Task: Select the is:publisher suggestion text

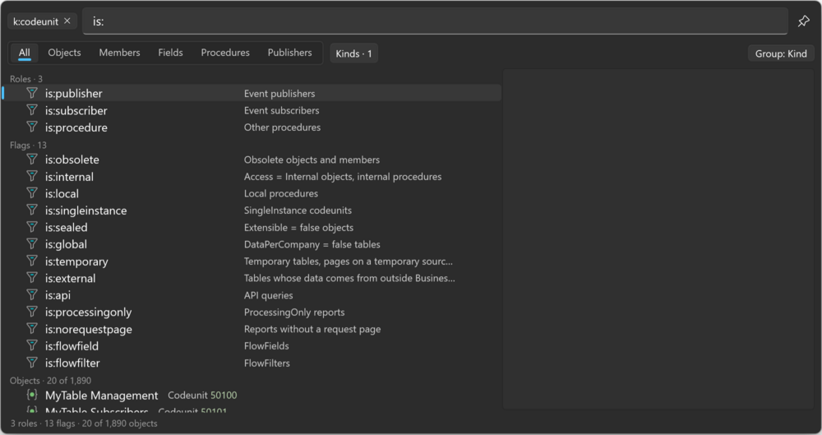Action: 73,94
